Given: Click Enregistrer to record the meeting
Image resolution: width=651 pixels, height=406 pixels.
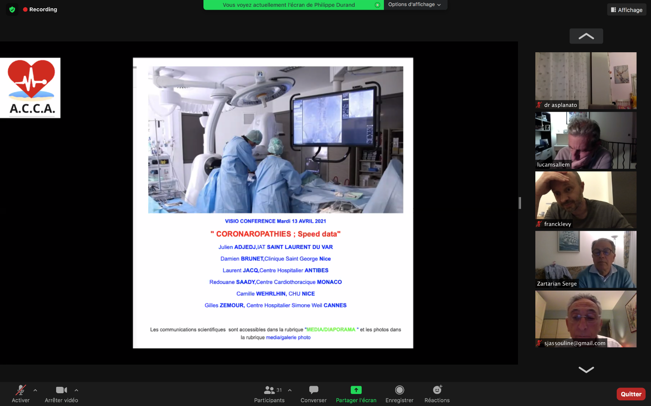Looking at the screenshot, I should 399,394.
